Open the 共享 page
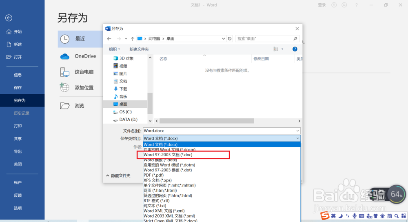 pos(18,139)
